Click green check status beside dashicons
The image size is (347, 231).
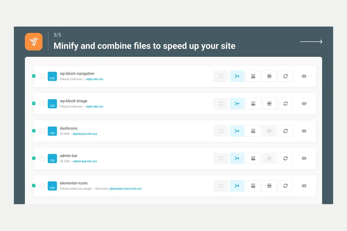34,131
